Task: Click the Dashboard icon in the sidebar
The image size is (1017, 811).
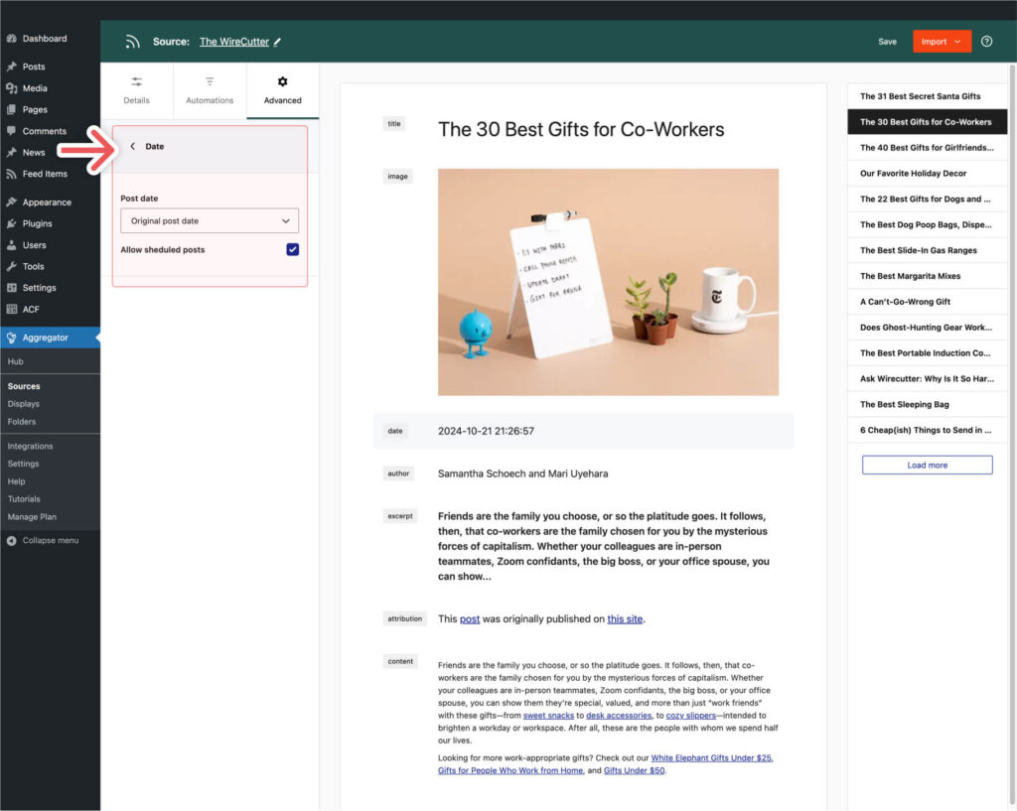Action: (x=12, y=39)
